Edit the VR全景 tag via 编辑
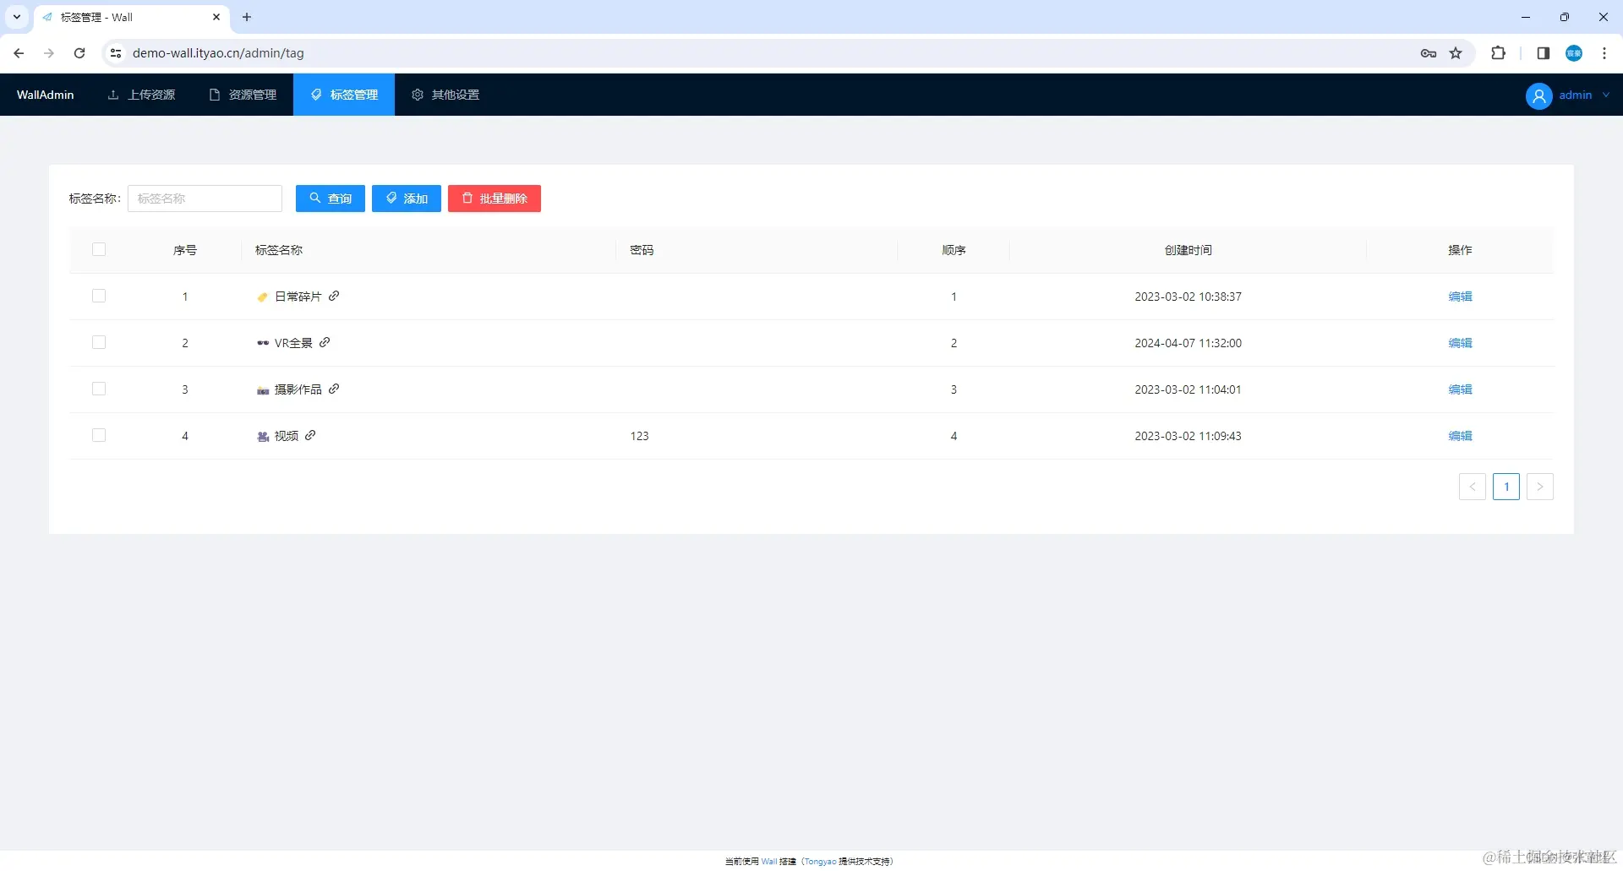Screen dimensions: 1623x871 [x=1460, y=343]
